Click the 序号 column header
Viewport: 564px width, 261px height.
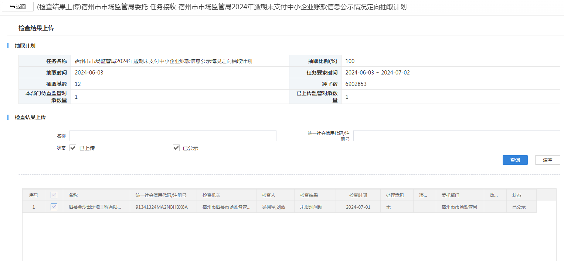(x=34, y=195)
